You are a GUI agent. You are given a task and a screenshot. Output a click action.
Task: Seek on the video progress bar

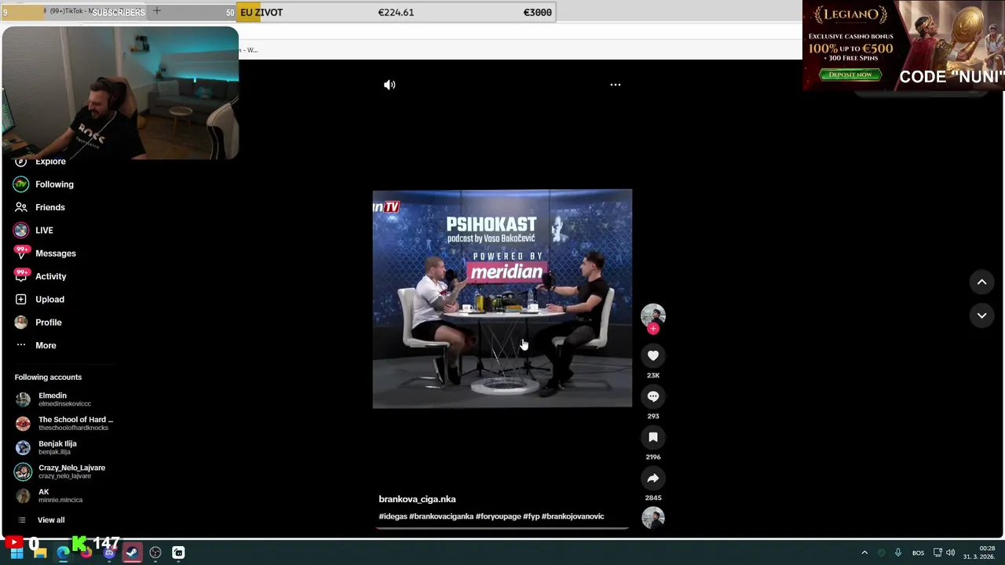(x=502, y=528)
